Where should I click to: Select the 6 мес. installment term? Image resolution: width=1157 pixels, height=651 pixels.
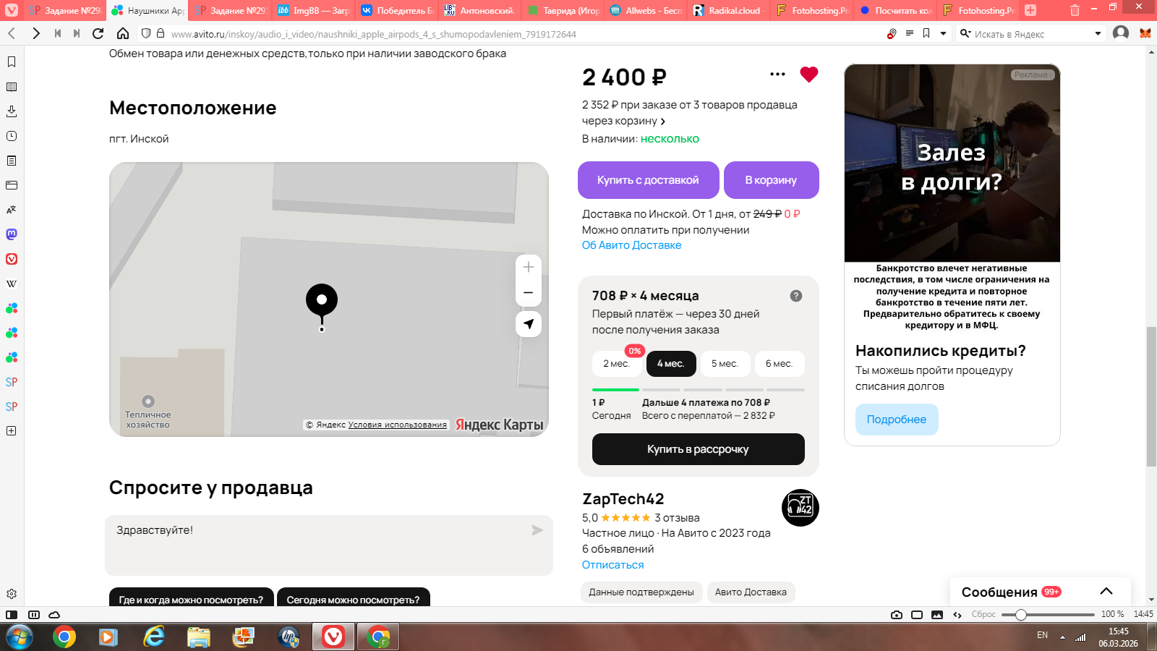pyautogui.click(x=780, y=364)
